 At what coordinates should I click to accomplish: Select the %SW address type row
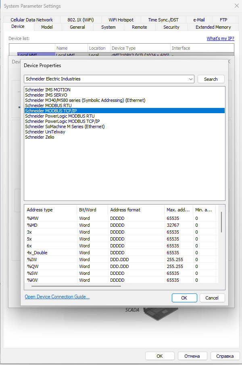(x=121, y=273)
